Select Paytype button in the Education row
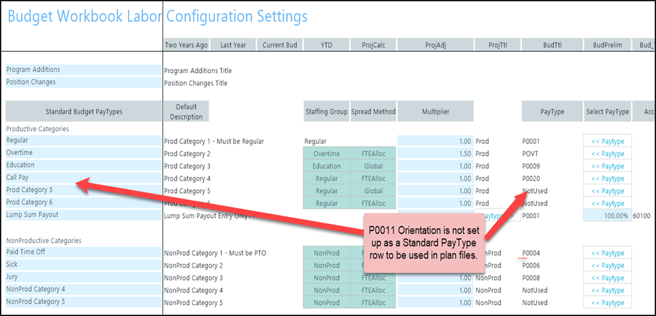The height and width of the screenshot is (316, 656). [x=607, y=166]
